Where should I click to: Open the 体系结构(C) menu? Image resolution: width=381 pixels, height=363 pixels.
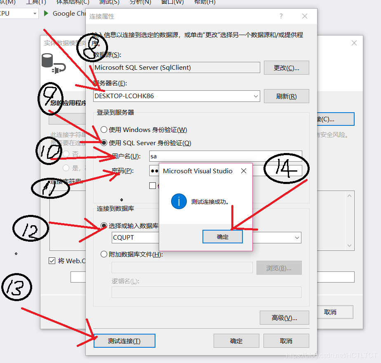click(x=73, y=2)
